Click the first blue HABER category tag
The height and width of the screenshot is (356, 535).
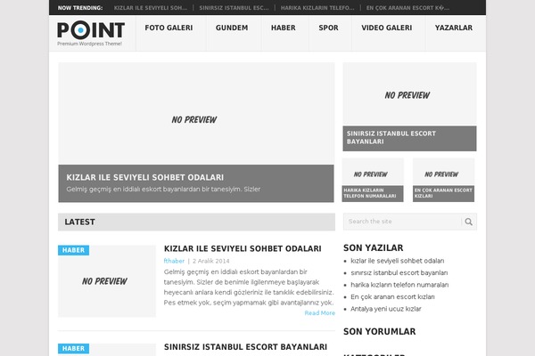click(73, 250)
